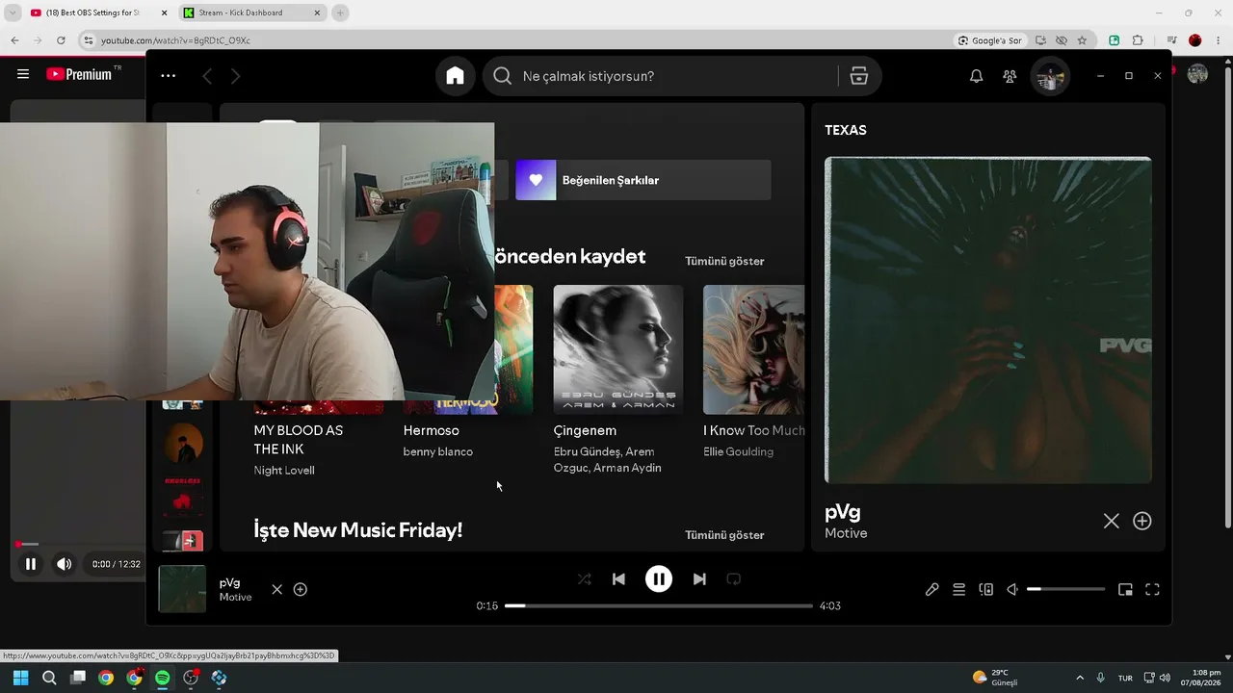
Task: Open Chrome extensions puzzle menu
Action: [x=1138, y=40]
